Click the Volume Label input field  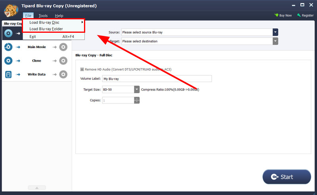[x=157, y=79]
